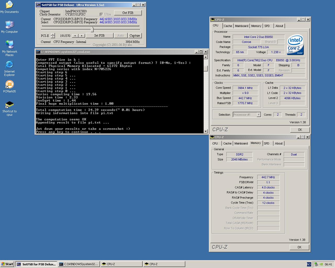Click PCI-E stepper up arrow
Viewport: 335px width, 268px height.
53,35
